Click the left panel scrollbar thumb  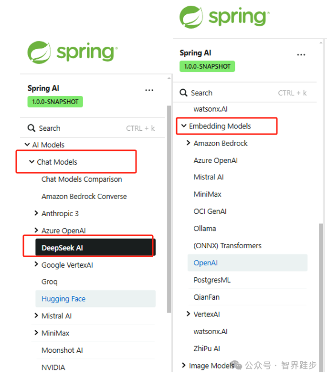coord(169,209)
